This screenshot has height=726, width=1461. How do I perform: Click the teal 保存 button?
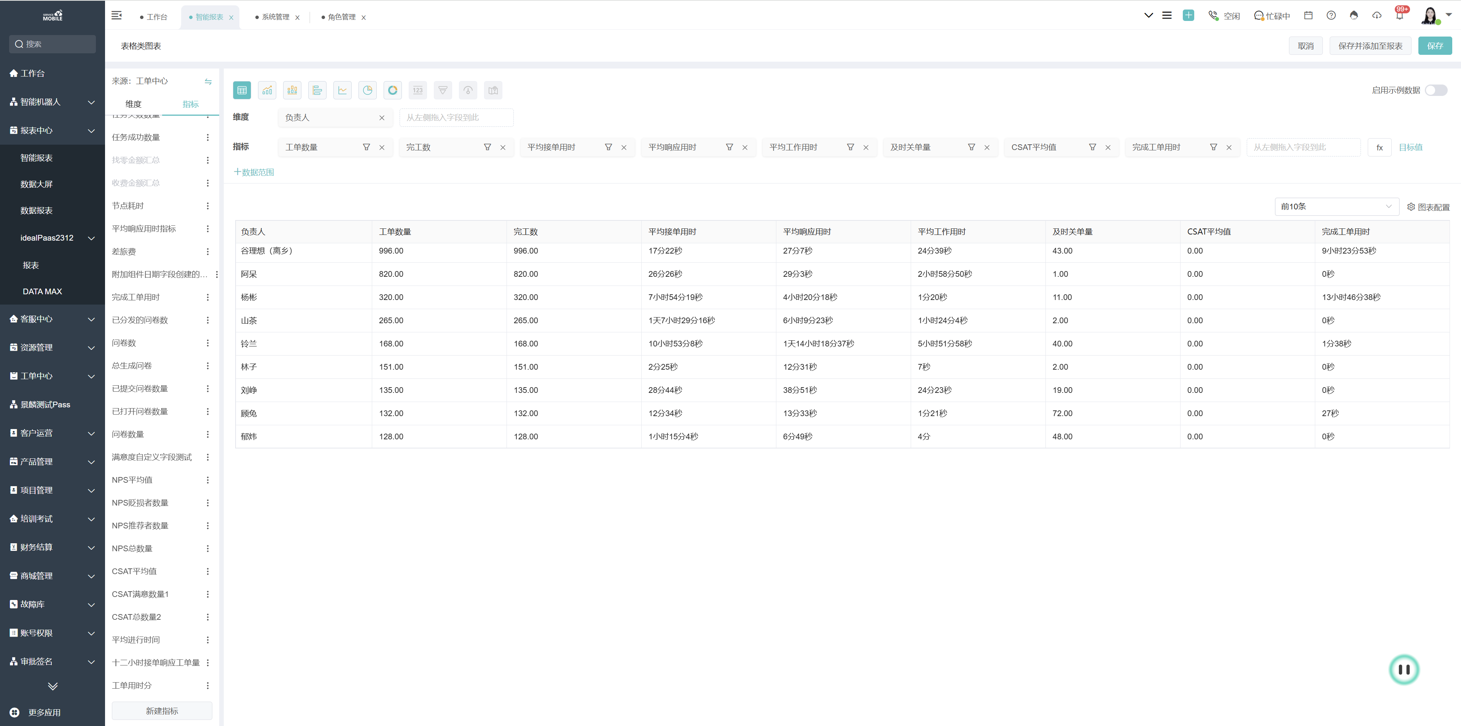pos(1435,46)
